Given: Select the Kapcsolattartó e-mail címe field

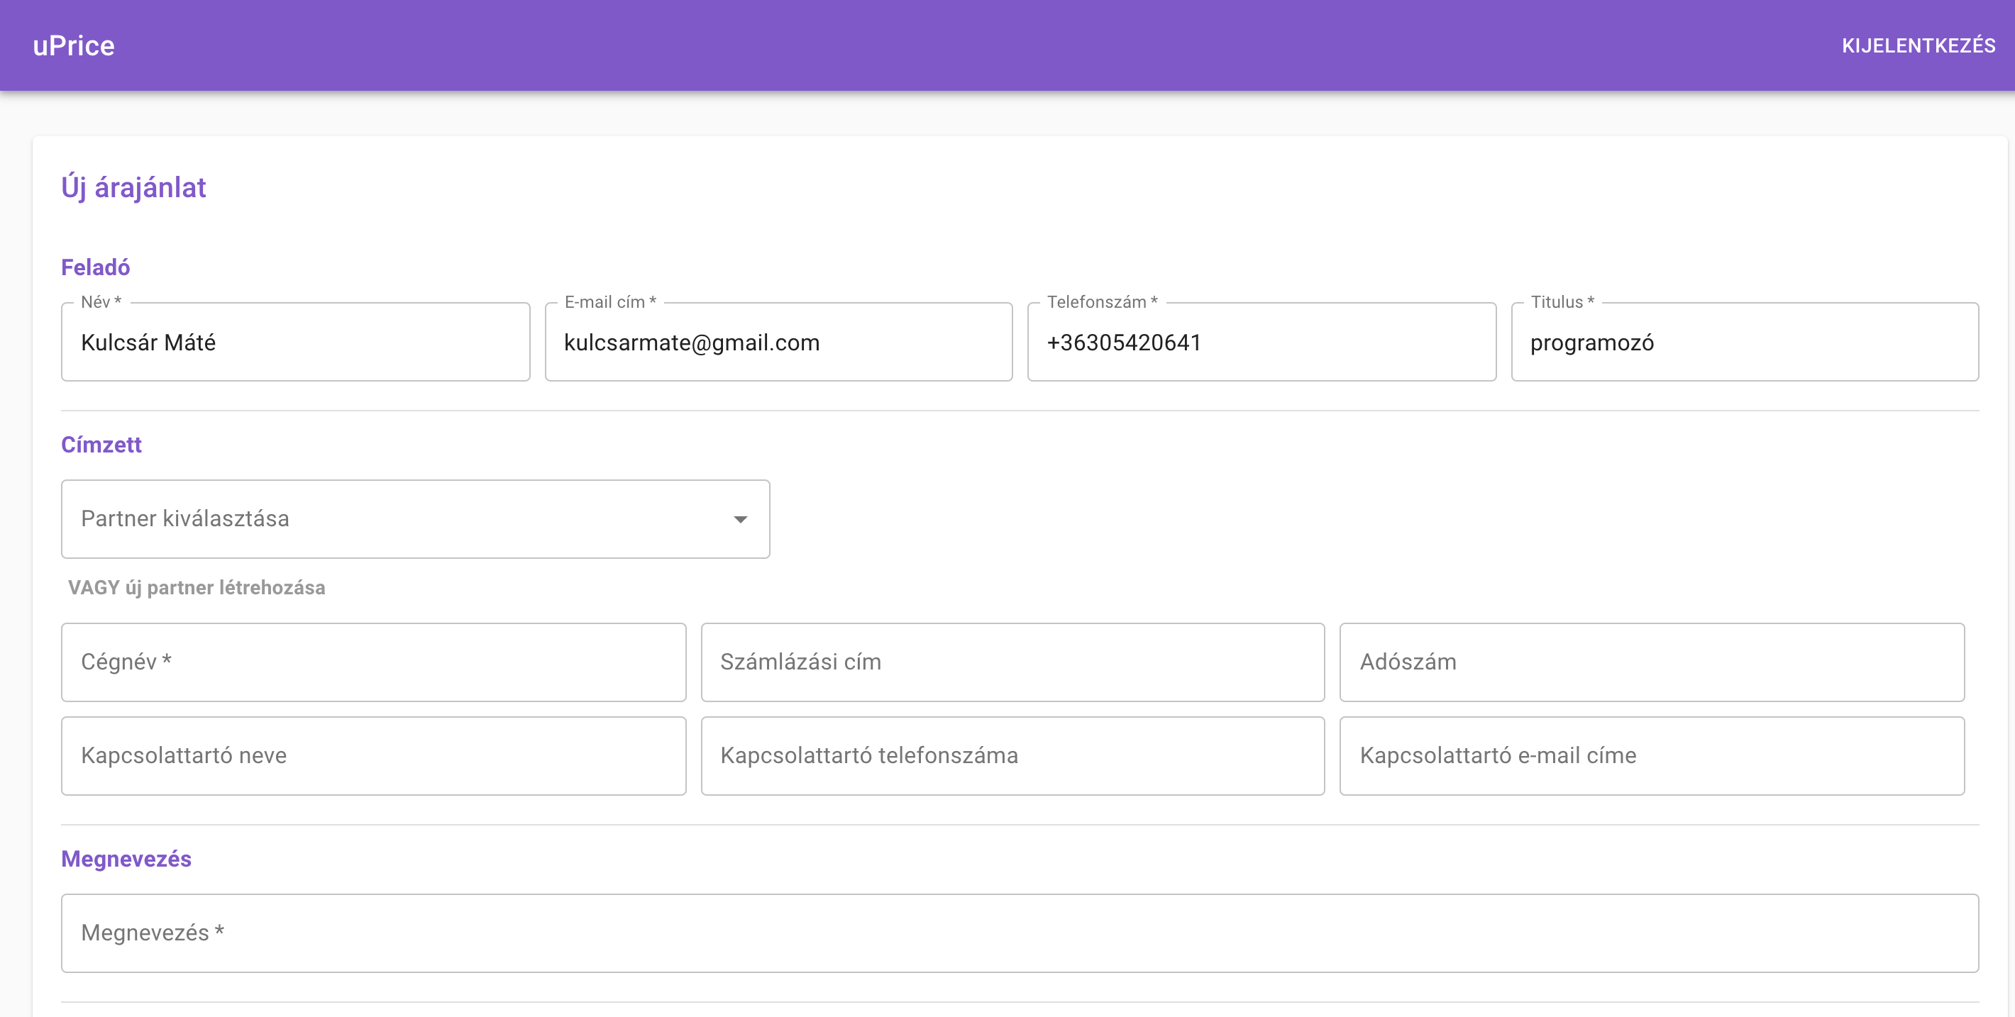Looking at the screenshot, I should click(x=1651, y=756).
